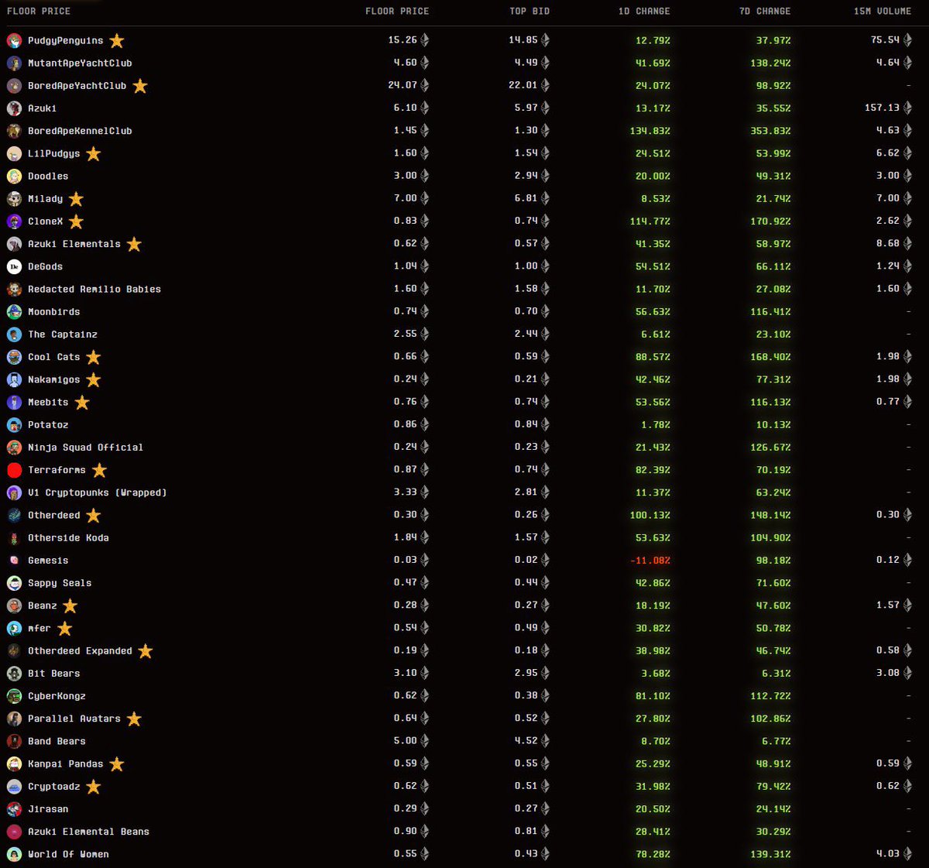The image size is (929, 868).
Task: Click Azuki 157.13 15M volume value
Action: 882,108
